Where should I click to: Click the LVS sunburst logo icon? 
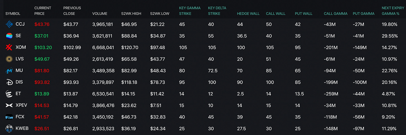9,59
